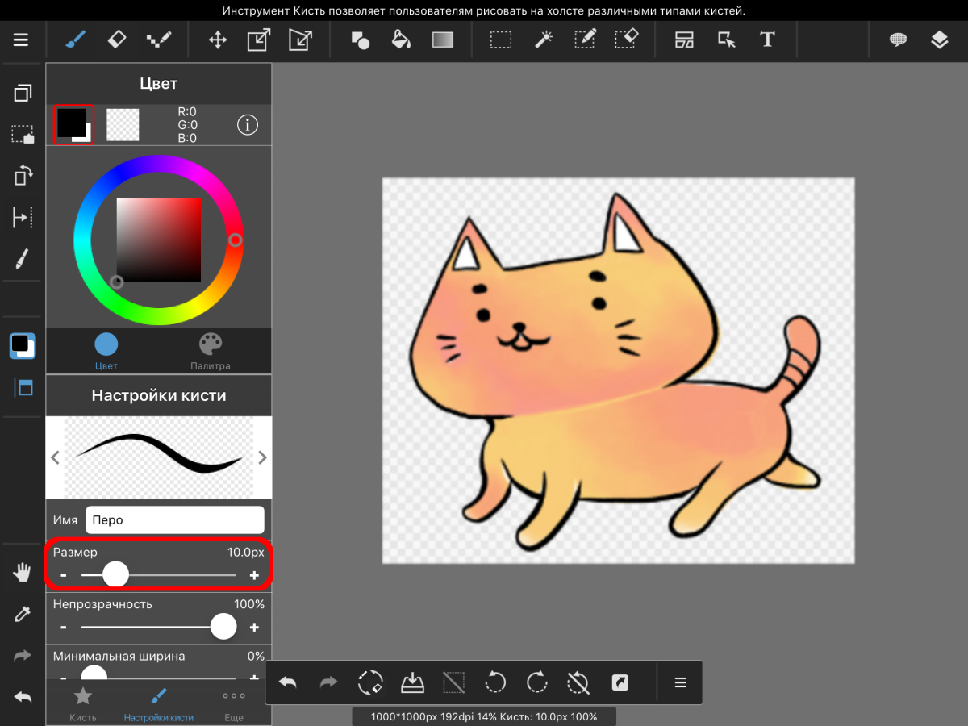Open the Кисть tab
The image size is (968, 726).
point(83,703)
